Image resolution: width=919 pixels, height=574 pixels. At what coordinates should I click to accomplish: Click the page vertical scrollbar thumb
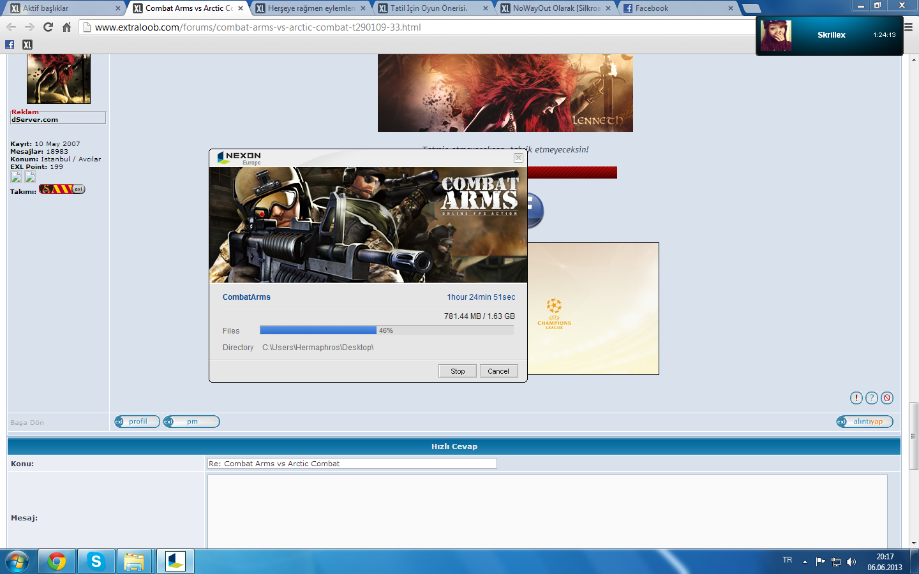(914, 436)
